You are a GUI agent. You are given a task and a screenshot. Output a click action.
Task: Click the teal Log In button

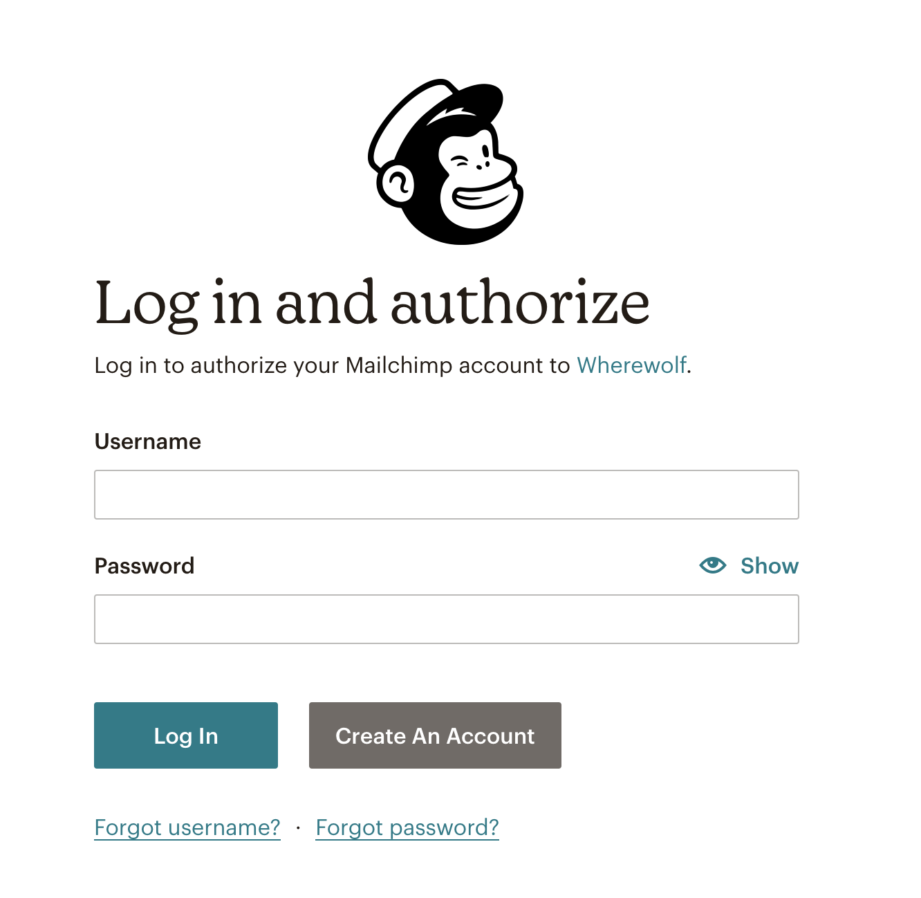186,735
